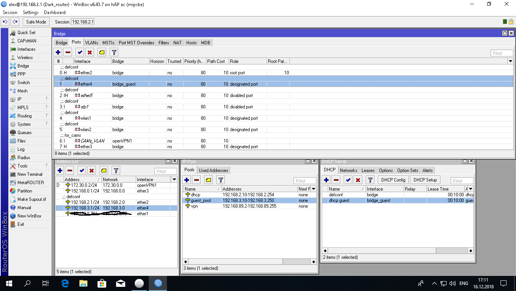Image resolution: width=516 pixels, height=291 pixels.
Task: Toggle Safe Mode
Action: coord(36,22)
